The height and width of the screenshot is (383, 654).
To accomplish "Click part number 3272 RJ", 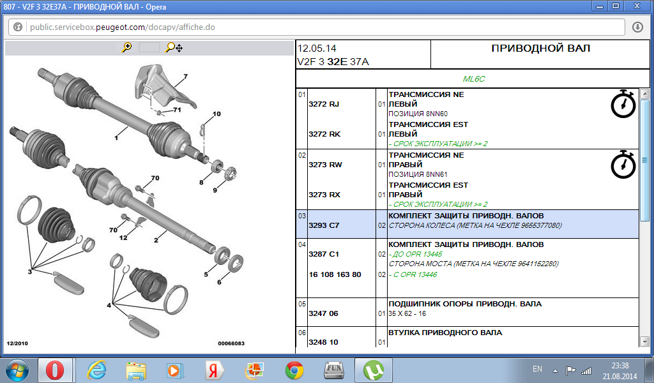I will (x=324, y=104).
